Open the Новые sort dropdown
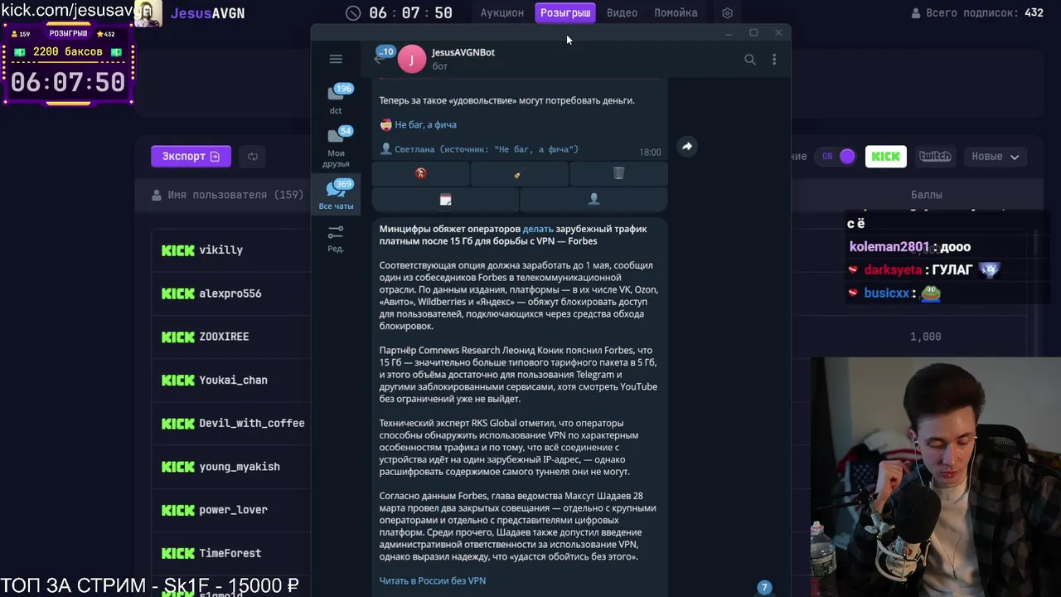 tap(995, 156)
